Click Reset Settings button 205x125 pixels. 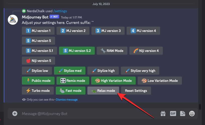136,91
